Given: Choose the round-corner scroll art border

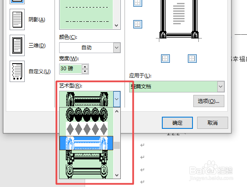Looking at the screenshot, I should pos(86,171).
